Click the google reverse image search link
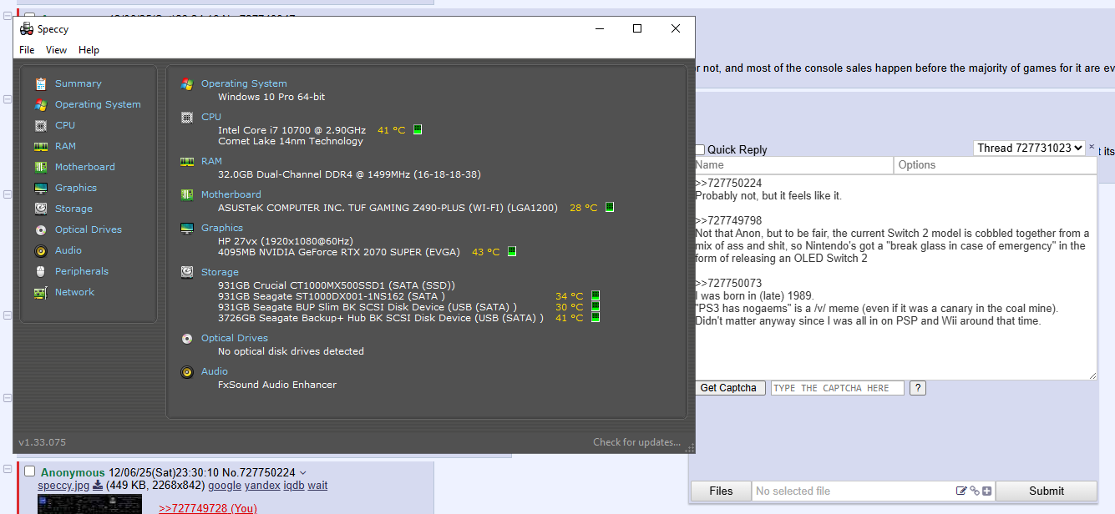1115x514 pixels. (x=225, y=486)
